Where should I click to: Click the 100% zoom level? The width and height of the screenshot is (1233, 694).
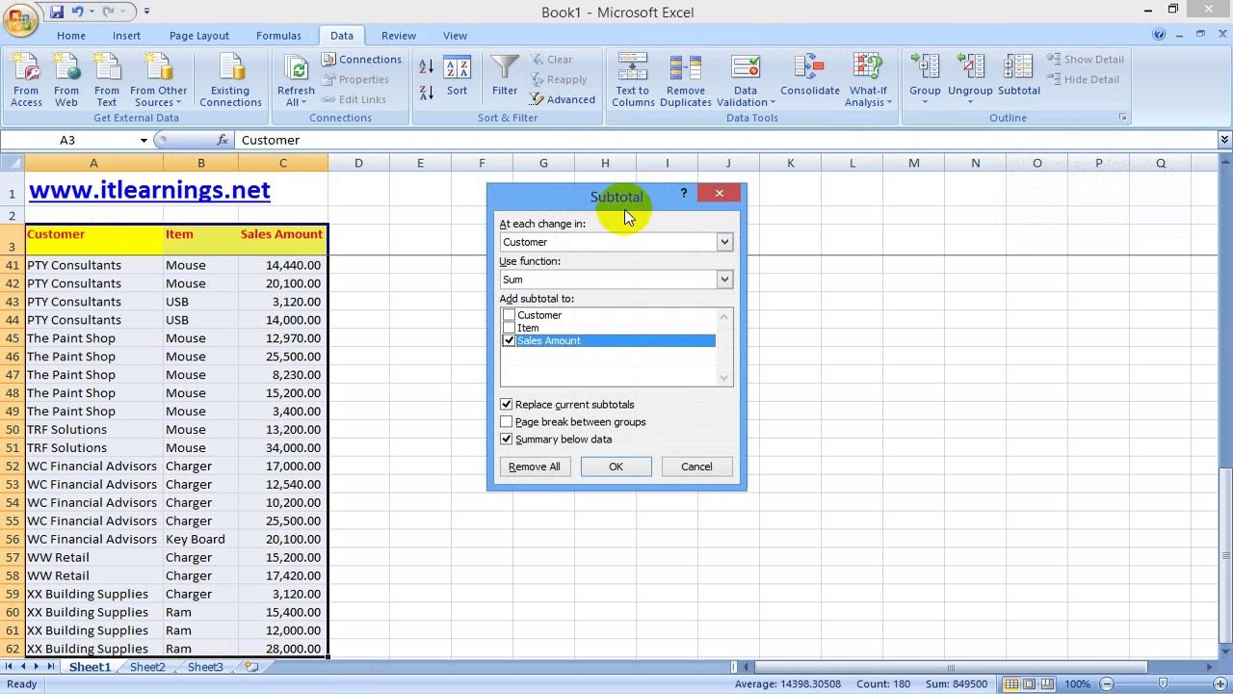[1077, 684]
